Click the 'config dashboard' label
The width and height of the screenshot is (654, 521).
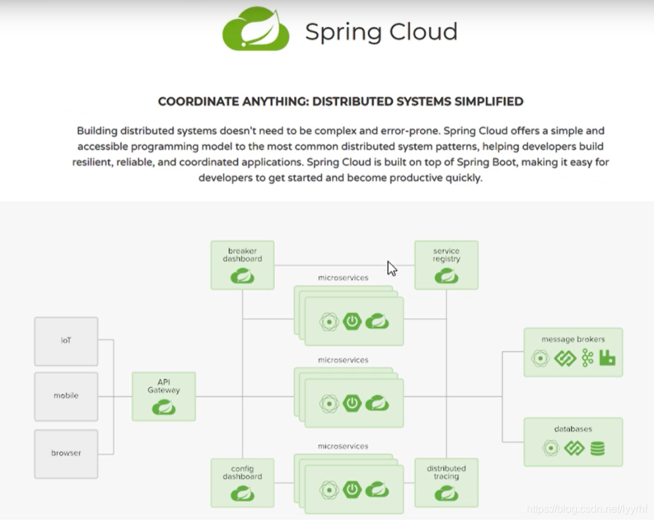pos(243,472)
